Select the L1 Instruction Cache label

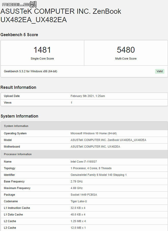click(17, 208)
